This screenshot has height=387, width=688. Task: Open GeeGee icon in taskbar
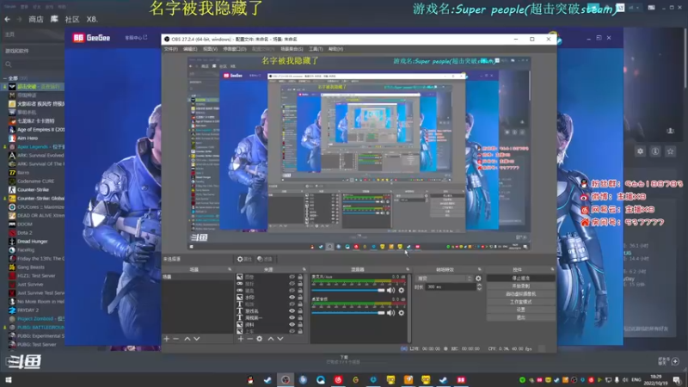461,380
